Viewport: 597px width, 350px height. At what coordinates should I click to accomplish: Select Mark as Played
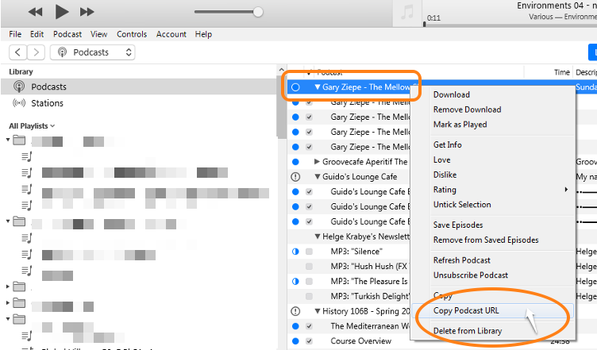pos(460,125)
